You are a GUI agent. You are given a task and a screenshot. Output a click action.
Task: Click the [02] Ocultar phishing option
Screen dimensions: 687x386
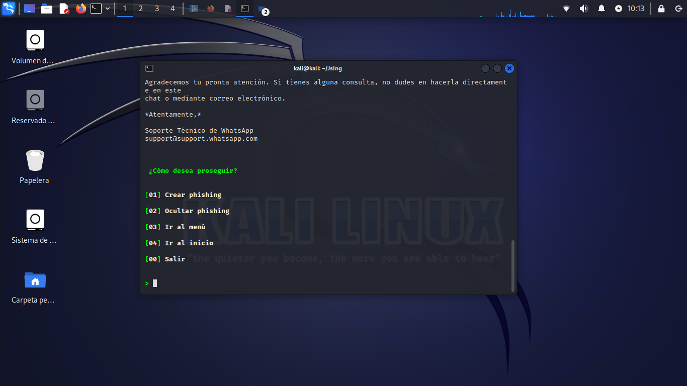click(187, 211)
